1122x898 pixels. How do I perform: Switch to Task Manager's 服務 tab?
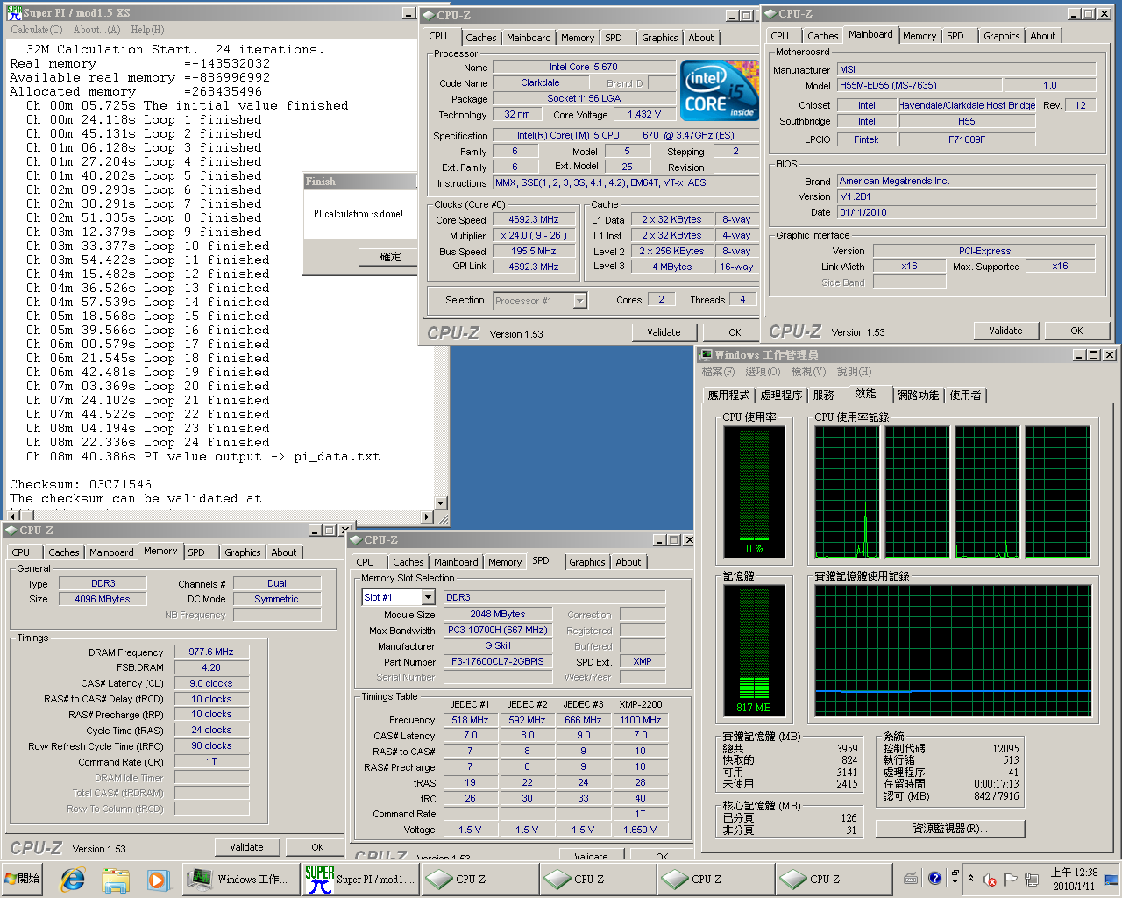point(824,396)
